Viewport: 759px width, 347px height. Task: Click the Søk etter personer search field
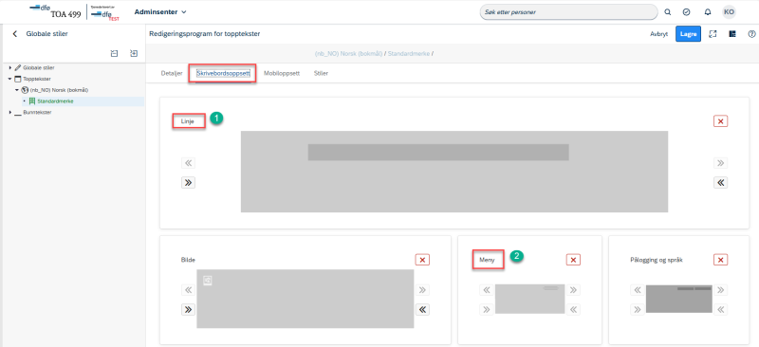click(x=568, y=12)
